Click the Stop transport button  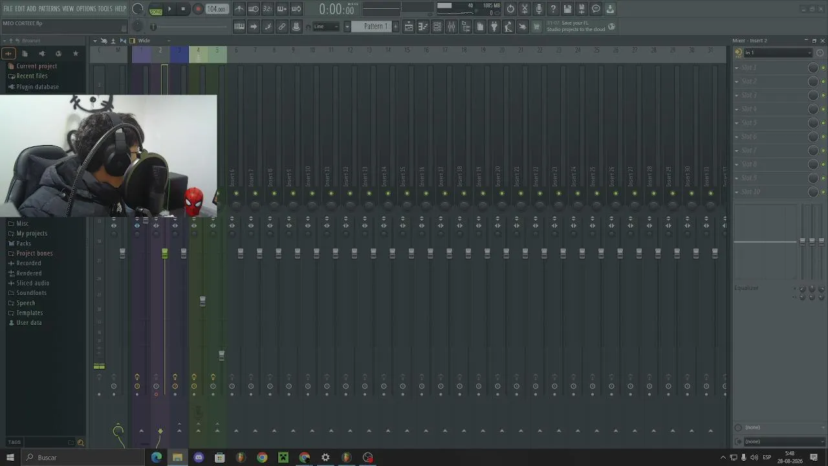point(184,9)
